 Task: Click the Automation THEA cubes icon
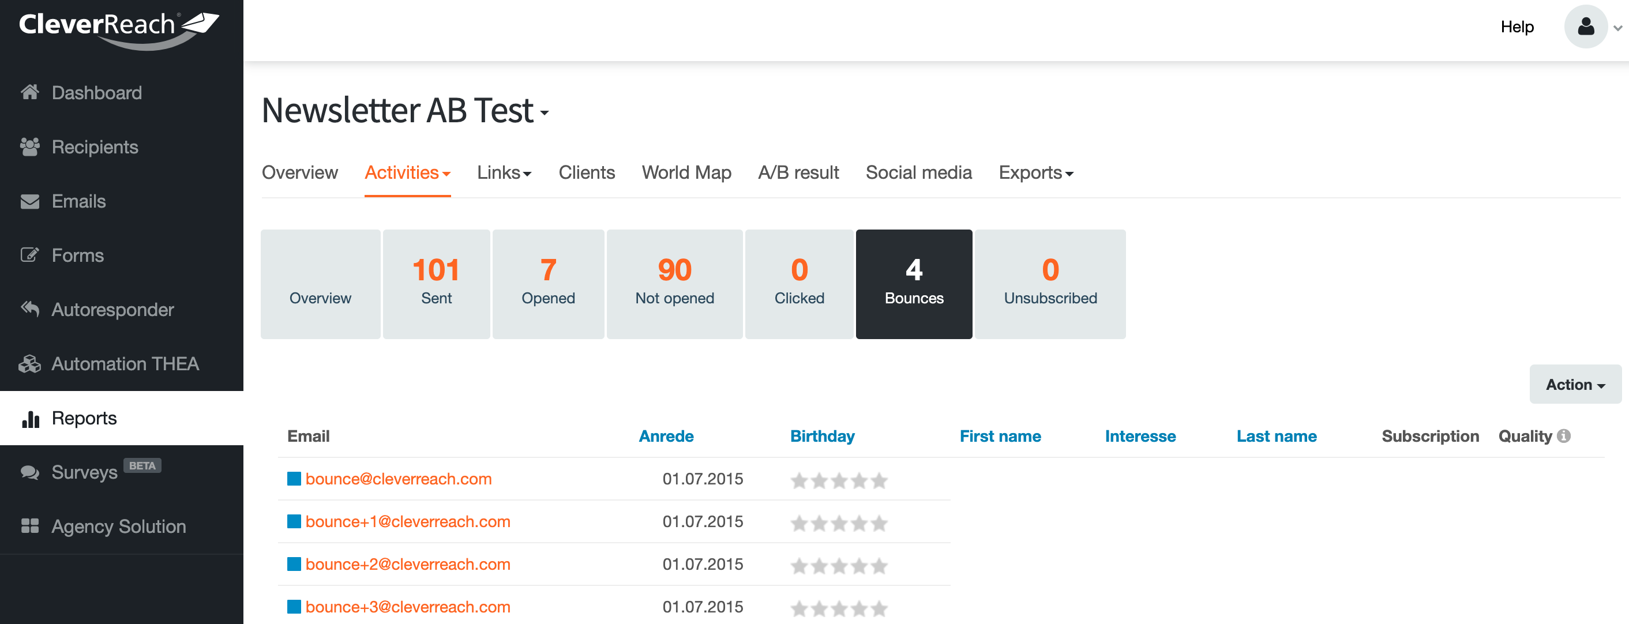pyautogui.click(x=30, y=363)
